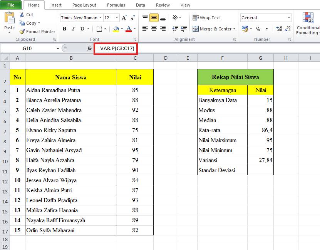Expand the Font Color dropdown arrow
The width and height of the screenshot is (320, 250).
pos(134,29)
